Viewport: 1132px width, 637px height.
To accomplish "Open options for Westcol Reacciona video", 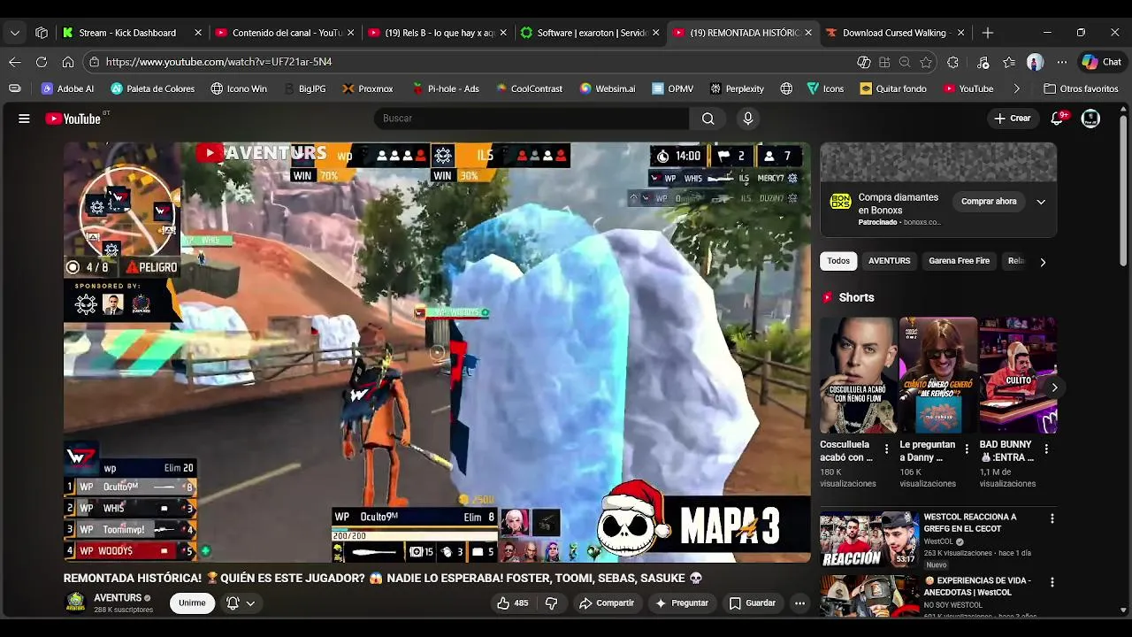I will click(1052, 518).
